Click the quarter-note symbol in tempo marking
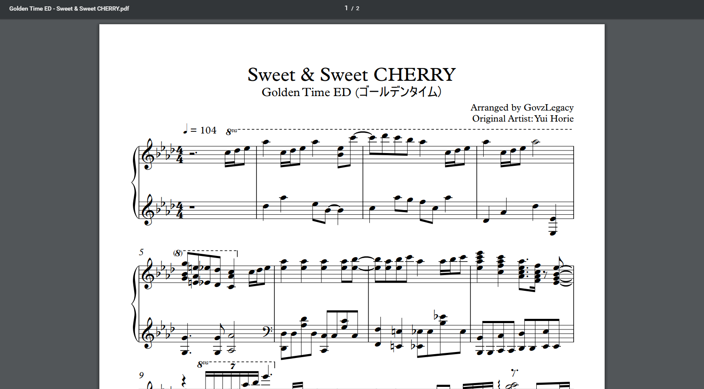The height and width of the screenshot is (389, 704). 185,129
